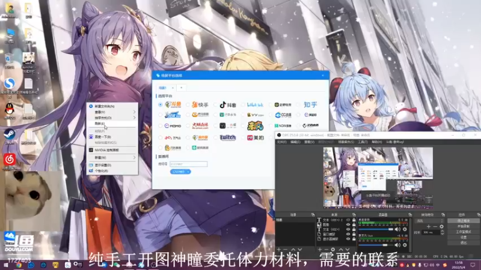
Task: Toggle the lock on the 窗口捕获 source
Action: [354, 234]
